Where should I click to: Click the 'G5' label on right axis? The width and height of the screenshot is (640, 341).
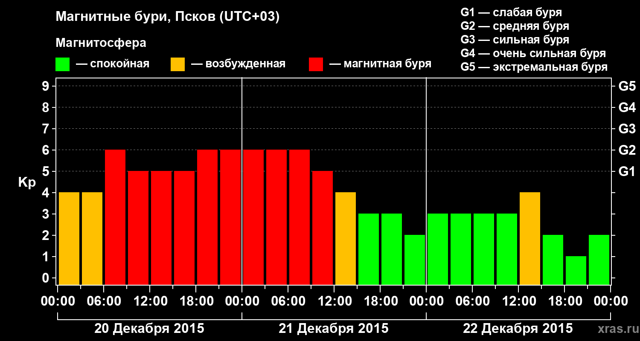tap(627, 86)
